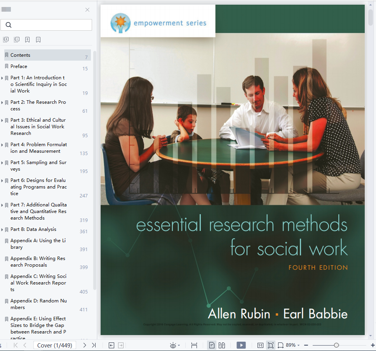Click the bookmark icon beside Contents

(x=7, y=55)
